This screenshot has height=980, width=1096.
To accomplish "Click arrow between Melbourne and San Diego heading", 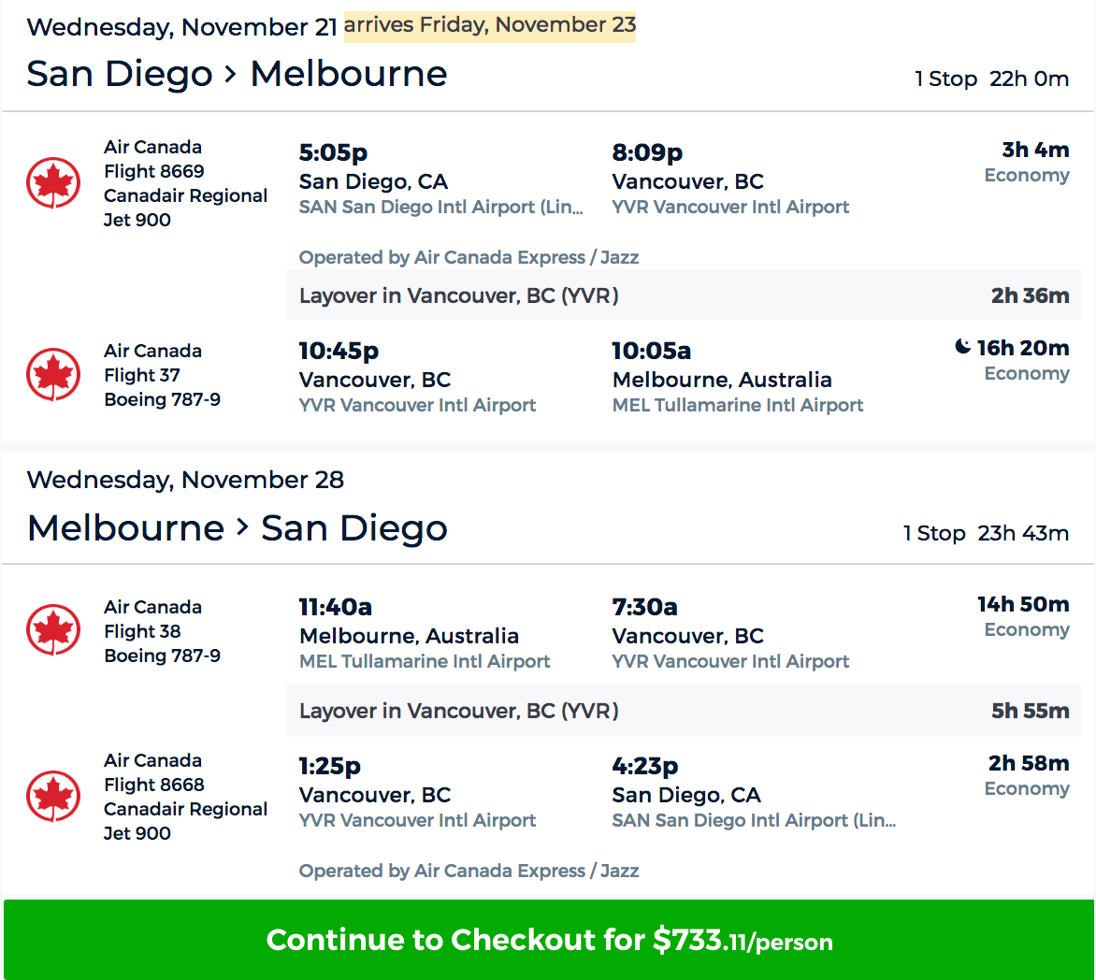I will pos(242,528).
